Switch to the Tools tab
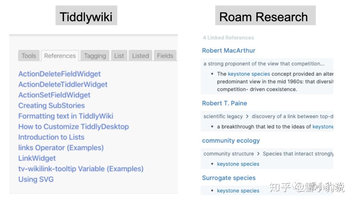354x202 pixels. (29, 56)
